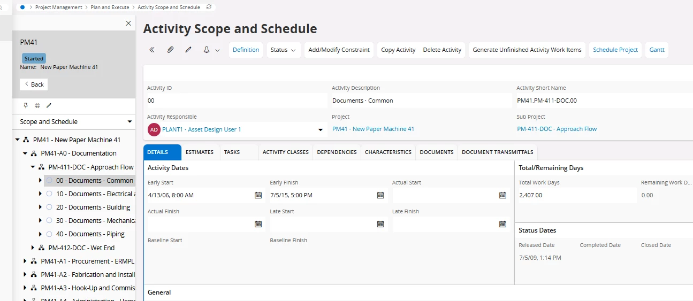
Task: Click the Definition button
Action: 246,50
